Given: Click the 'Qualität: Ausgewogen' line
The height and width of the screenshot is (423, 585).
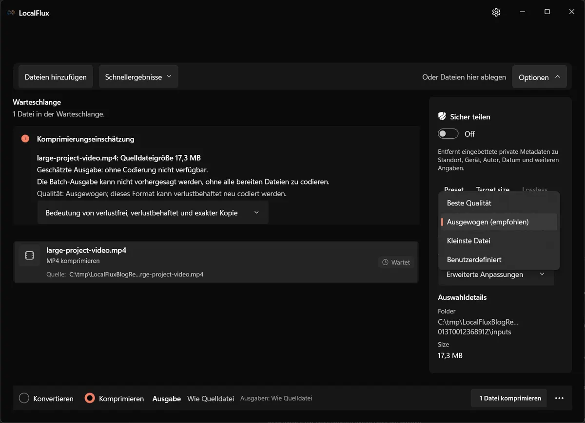Looking at the screenshot, I should [x=162, y=193].
